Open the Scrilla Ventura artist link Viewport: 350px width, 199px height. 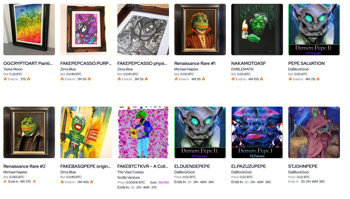(129, 177)
